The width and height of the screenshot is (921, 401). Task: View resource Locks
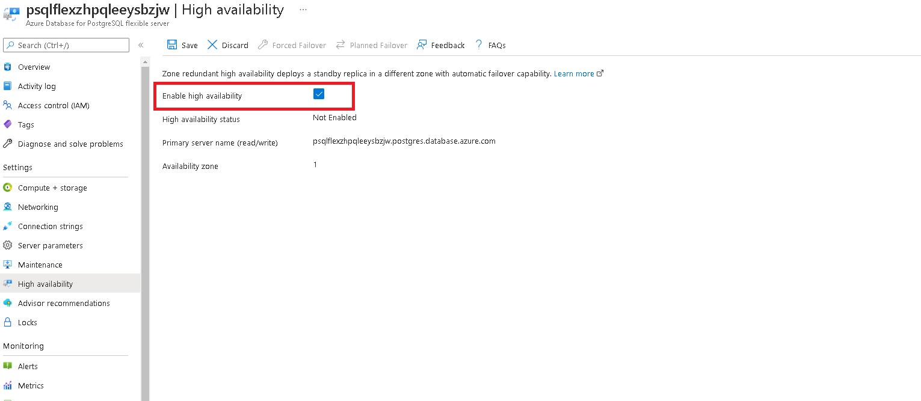click(27, 322)
